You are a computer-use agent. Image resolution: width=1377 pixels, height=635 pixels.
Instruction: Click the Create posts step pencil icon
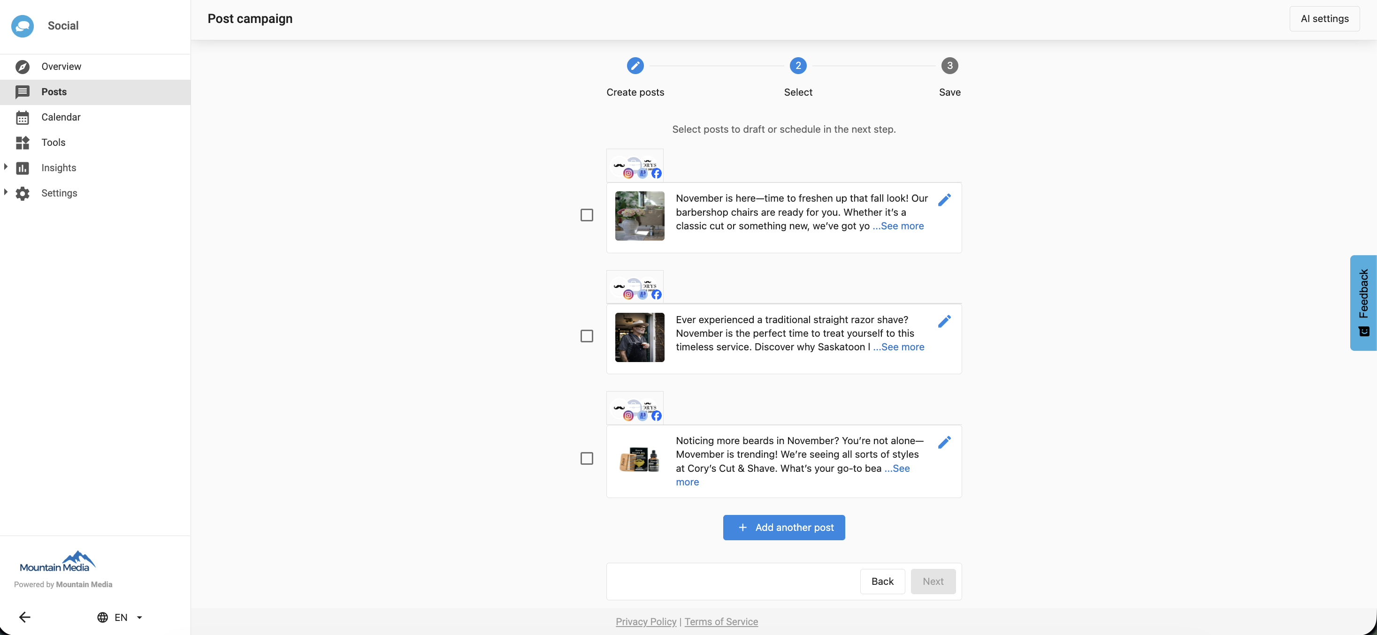pyautogui.click(x=635, y=66)
